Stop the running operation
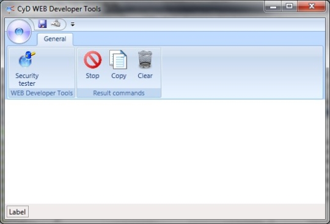 (x=93, y=65)
